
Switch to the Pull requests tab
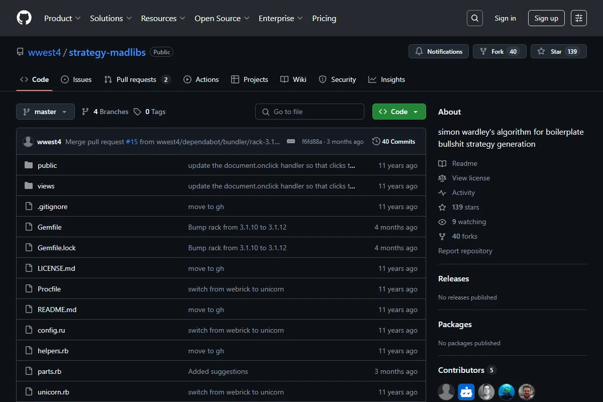coord(137,79)
